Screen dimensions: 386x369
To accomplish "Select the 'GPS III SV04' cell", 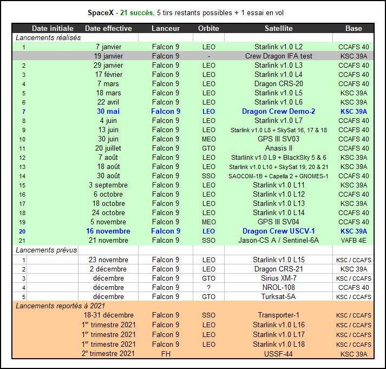I will tap(278, 222).
